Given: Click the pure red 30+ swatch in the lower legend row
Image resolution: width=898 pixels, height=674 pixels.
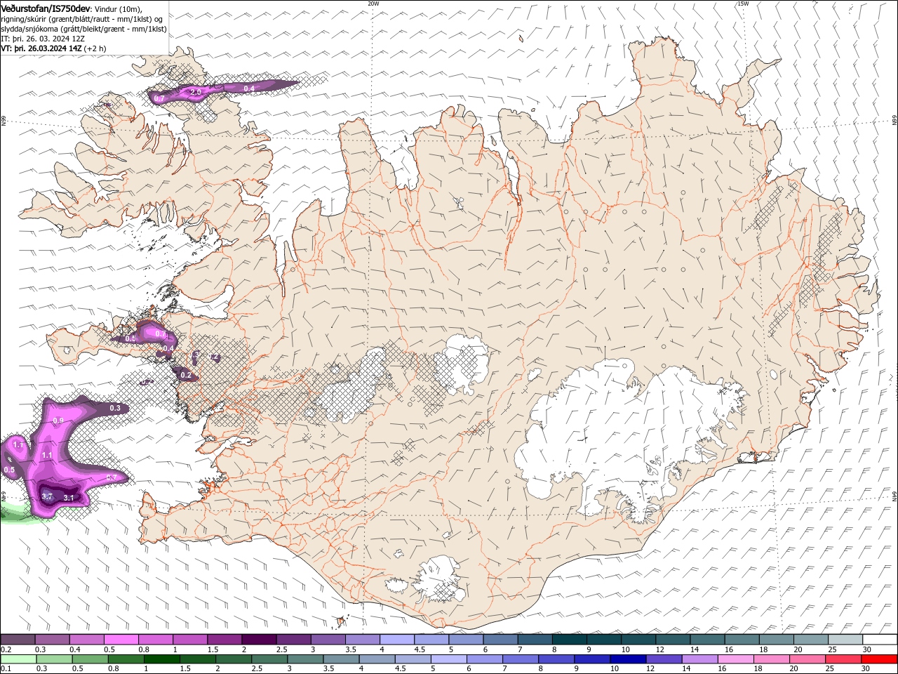Looking at the screenshot, I should pos(879,659).
